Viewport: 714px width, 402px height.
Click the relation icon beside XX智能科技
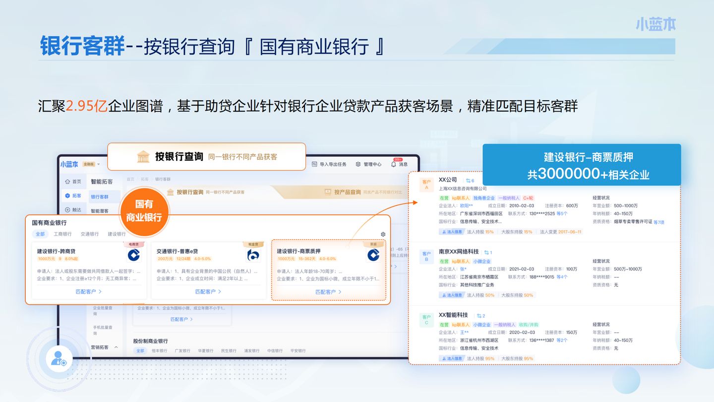coord(479,316)
